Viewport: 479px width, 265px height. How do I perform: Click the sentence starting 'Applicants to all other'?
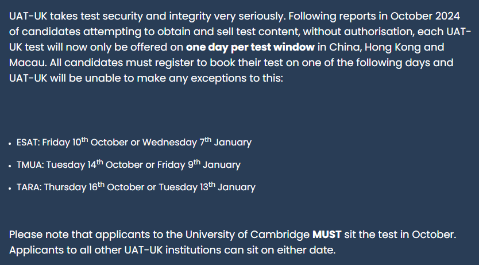tap(172, 250)
